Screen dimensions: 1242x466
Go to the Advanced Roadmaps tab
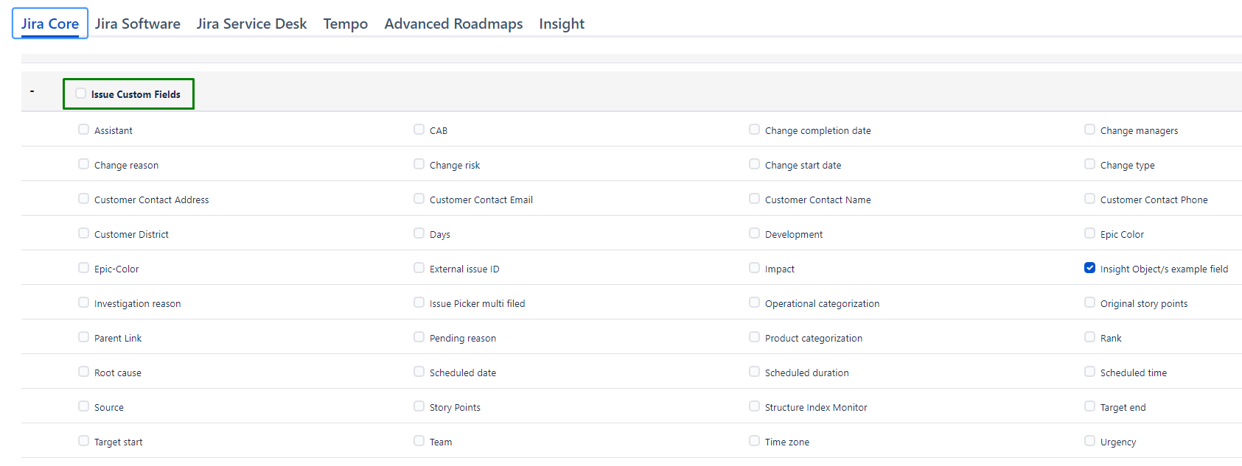(x=453, y=24)
